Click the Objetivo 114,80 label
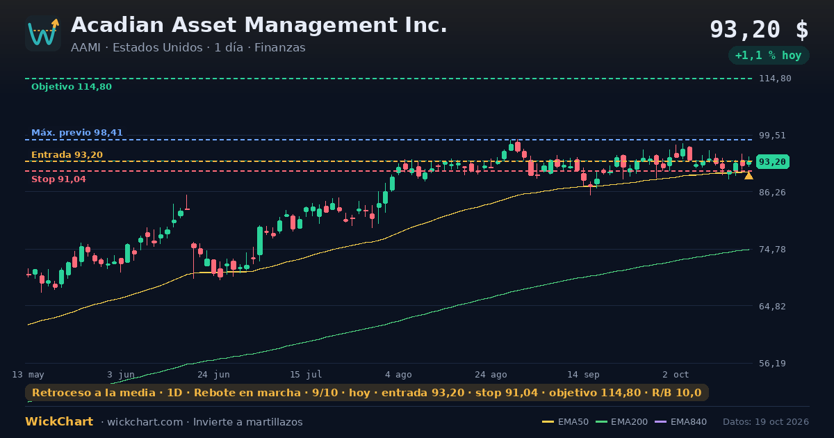Image resolution: width=834 pixels, height=438 pixels. tap(72, 87)
